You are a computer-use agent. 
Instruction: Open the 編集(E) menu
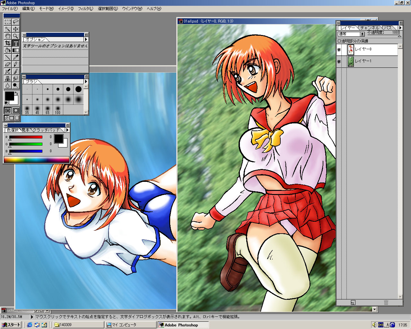click(x=28, y=9)
